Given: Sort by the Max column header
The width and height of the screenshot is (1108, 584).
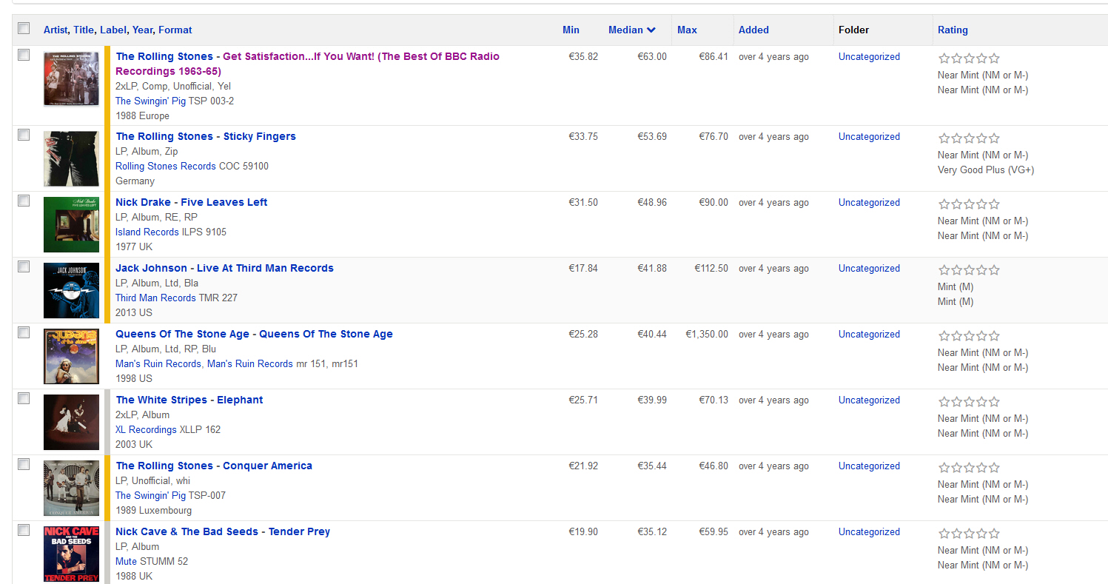Looking at the screenshot, I should [x=687, y=30].
